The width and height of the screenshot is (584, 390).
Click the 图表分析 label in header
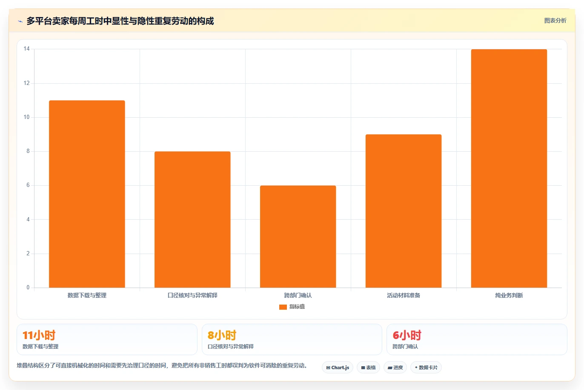555,20
